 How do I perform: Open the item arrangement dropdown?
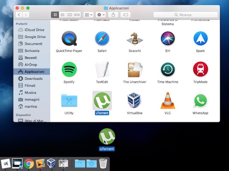point(89,15)
